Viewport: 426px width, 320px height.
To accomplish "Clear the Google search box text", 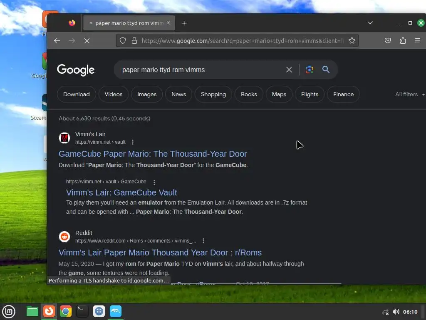I will click(289, 70).
